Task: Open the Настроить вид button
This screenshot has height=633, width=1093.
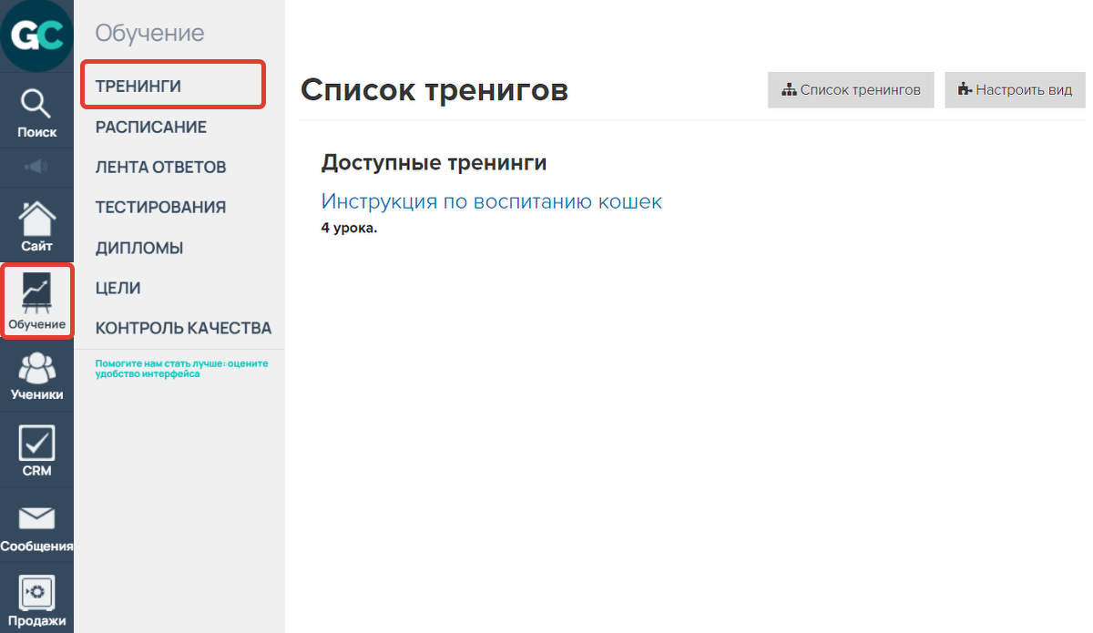Action: click(x=1014, y=89)
